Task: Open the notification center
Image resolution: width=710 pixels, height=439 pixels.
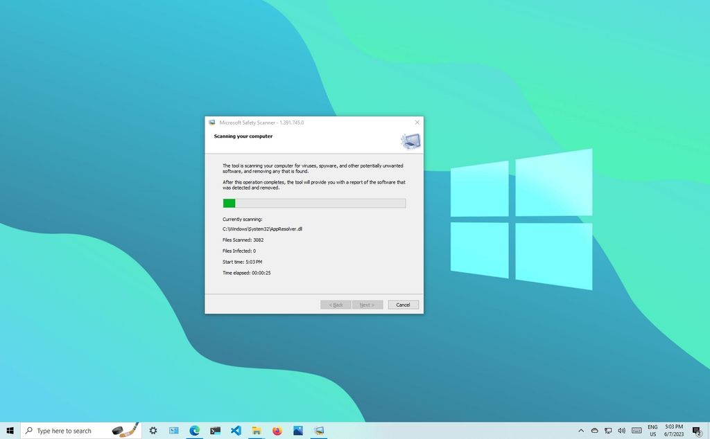Action: point(698,430)
